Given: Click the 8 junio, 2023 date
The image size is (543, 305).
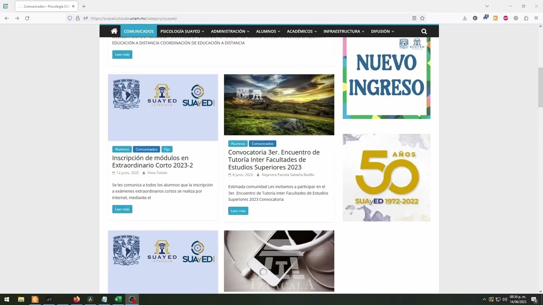Looking at the screenshot, I should 243,175.
